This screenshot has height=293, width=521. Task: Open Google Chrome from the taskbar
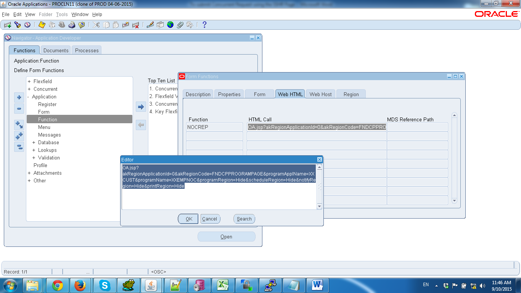[58, 285]
